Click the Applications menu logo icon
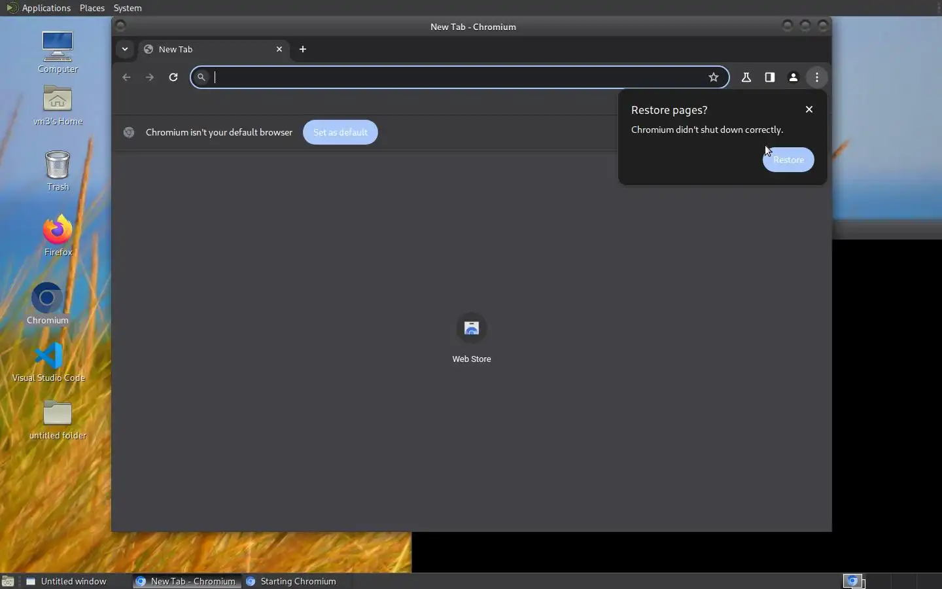Screen dimensions: 942x589 (12, 8)
